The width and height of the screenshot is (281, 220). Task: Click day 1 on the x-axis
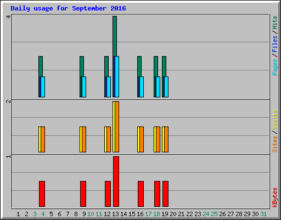tap(18, 214)
